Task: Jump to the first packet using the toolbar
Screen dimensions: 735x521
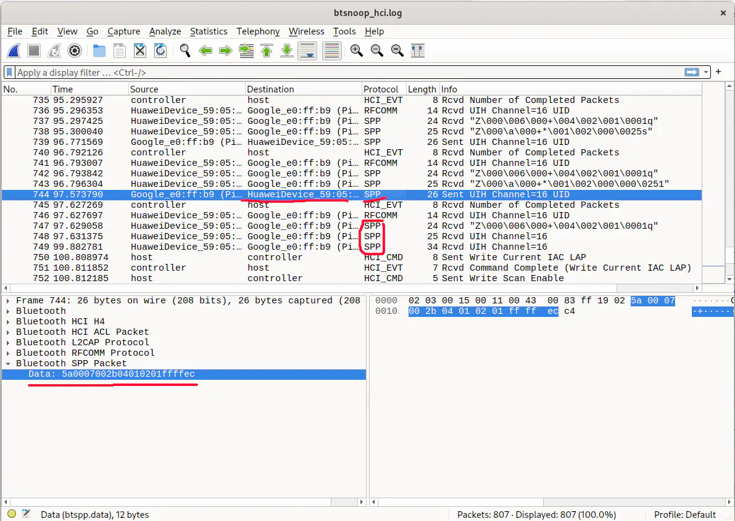Action: pos(267,51)
